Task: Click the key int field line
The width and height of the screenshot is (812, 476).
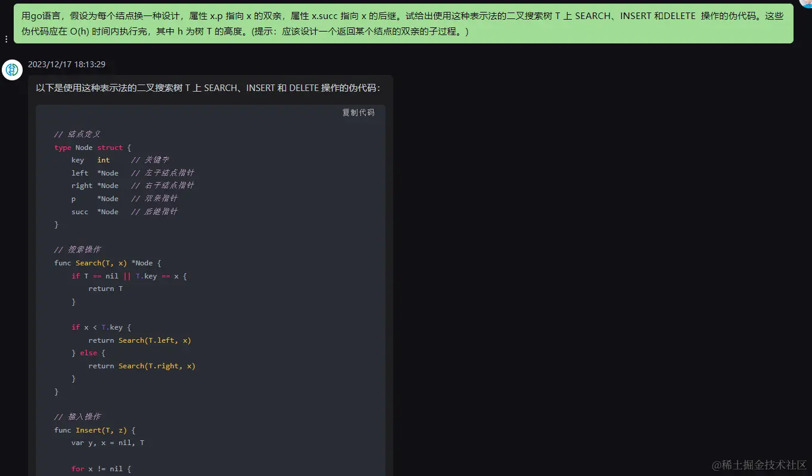Action: click(x=120, y=160)
